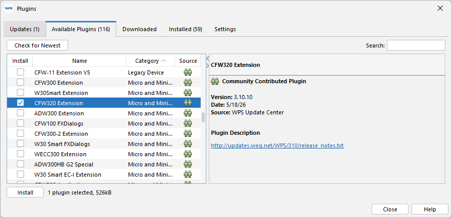The width and height of the screenshot is (452, 218).
Task: Click the source icon in CFW320 Extension row
Action: pos(188,103)
